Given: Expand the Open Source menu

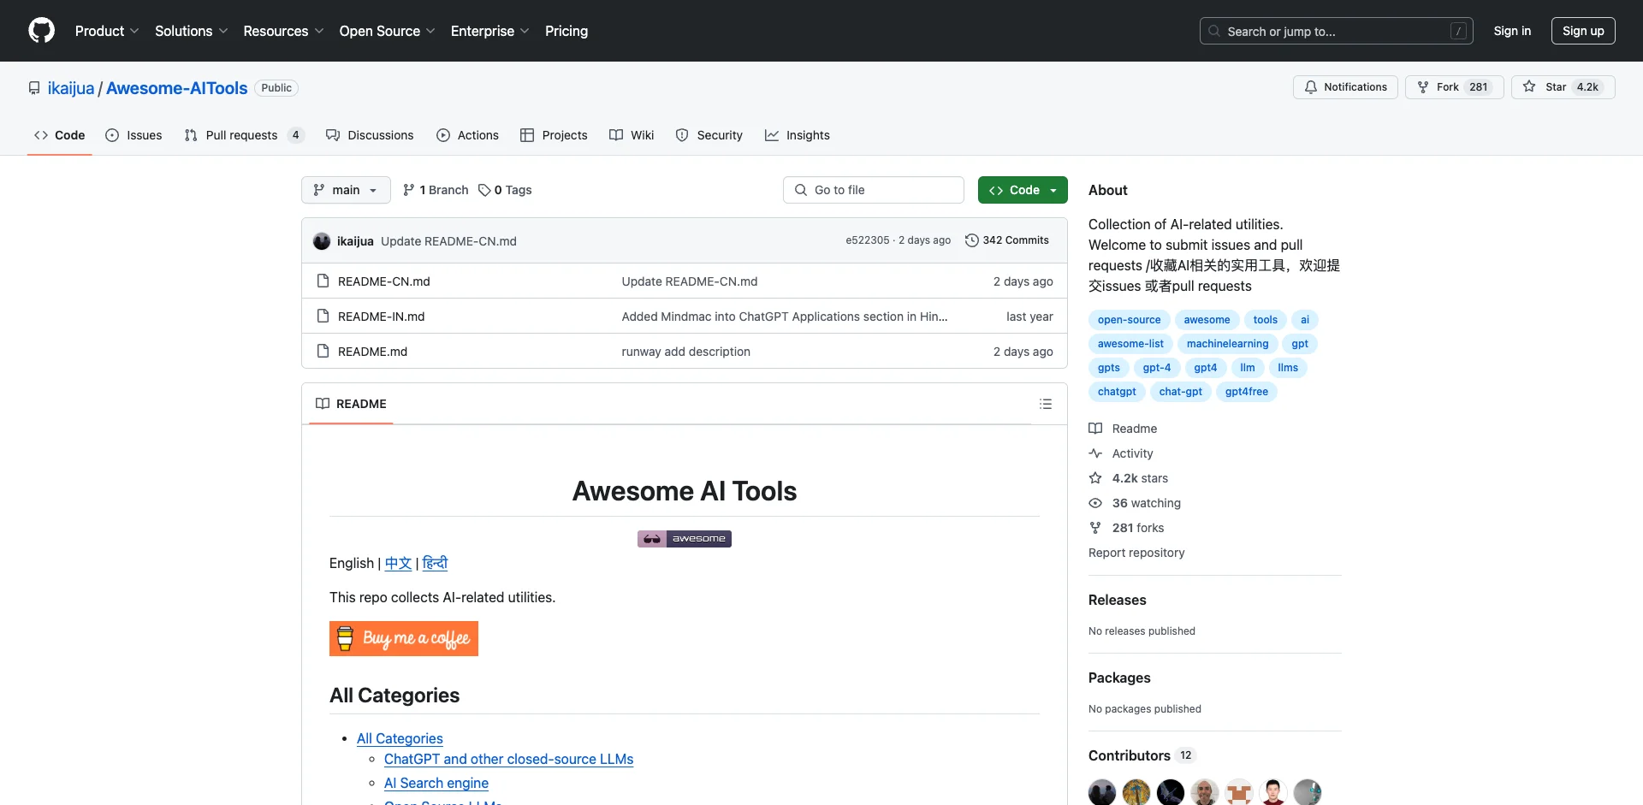Looking at the screenshot, I should 387,31.
